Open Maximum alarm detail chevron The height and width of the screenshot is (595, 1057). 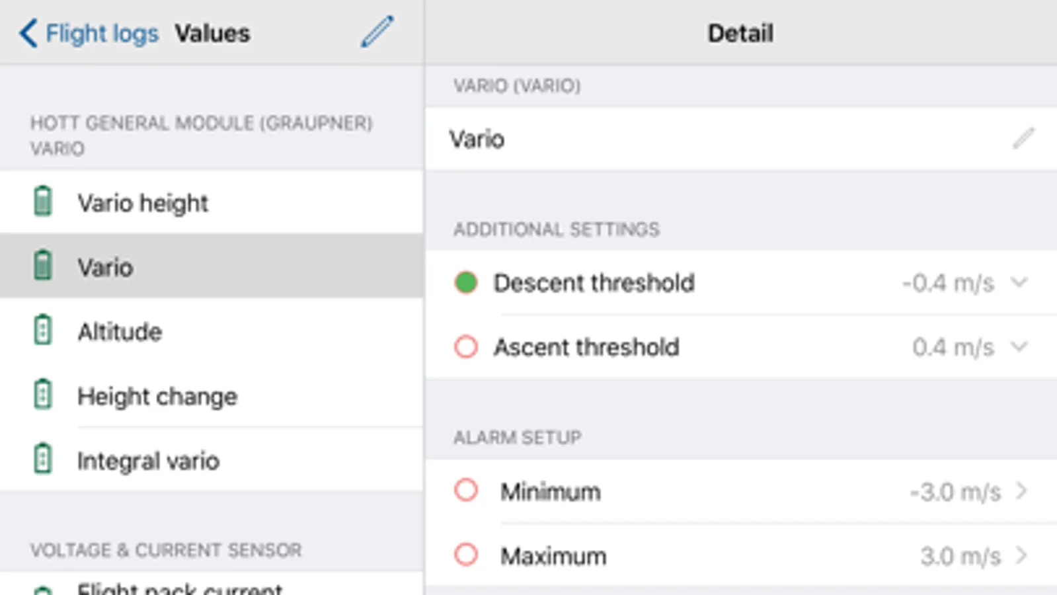[1021, 555]
